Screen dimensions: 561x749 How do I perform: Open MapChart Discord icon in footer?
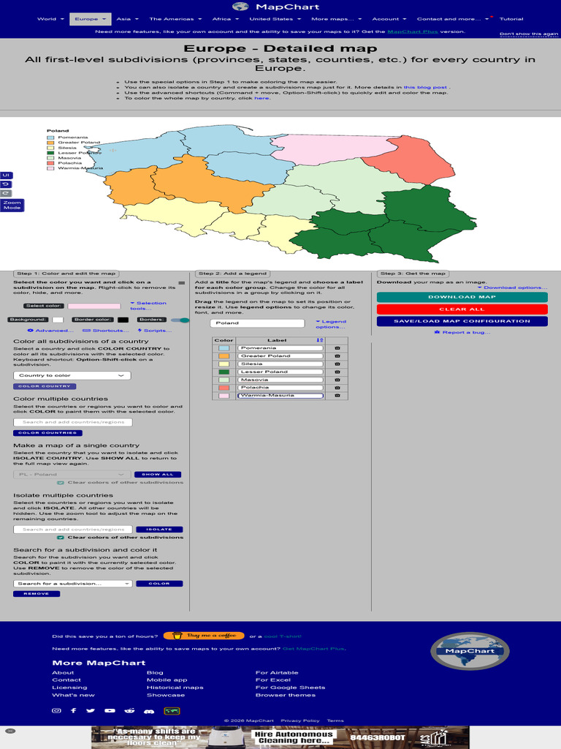(149, 711)
